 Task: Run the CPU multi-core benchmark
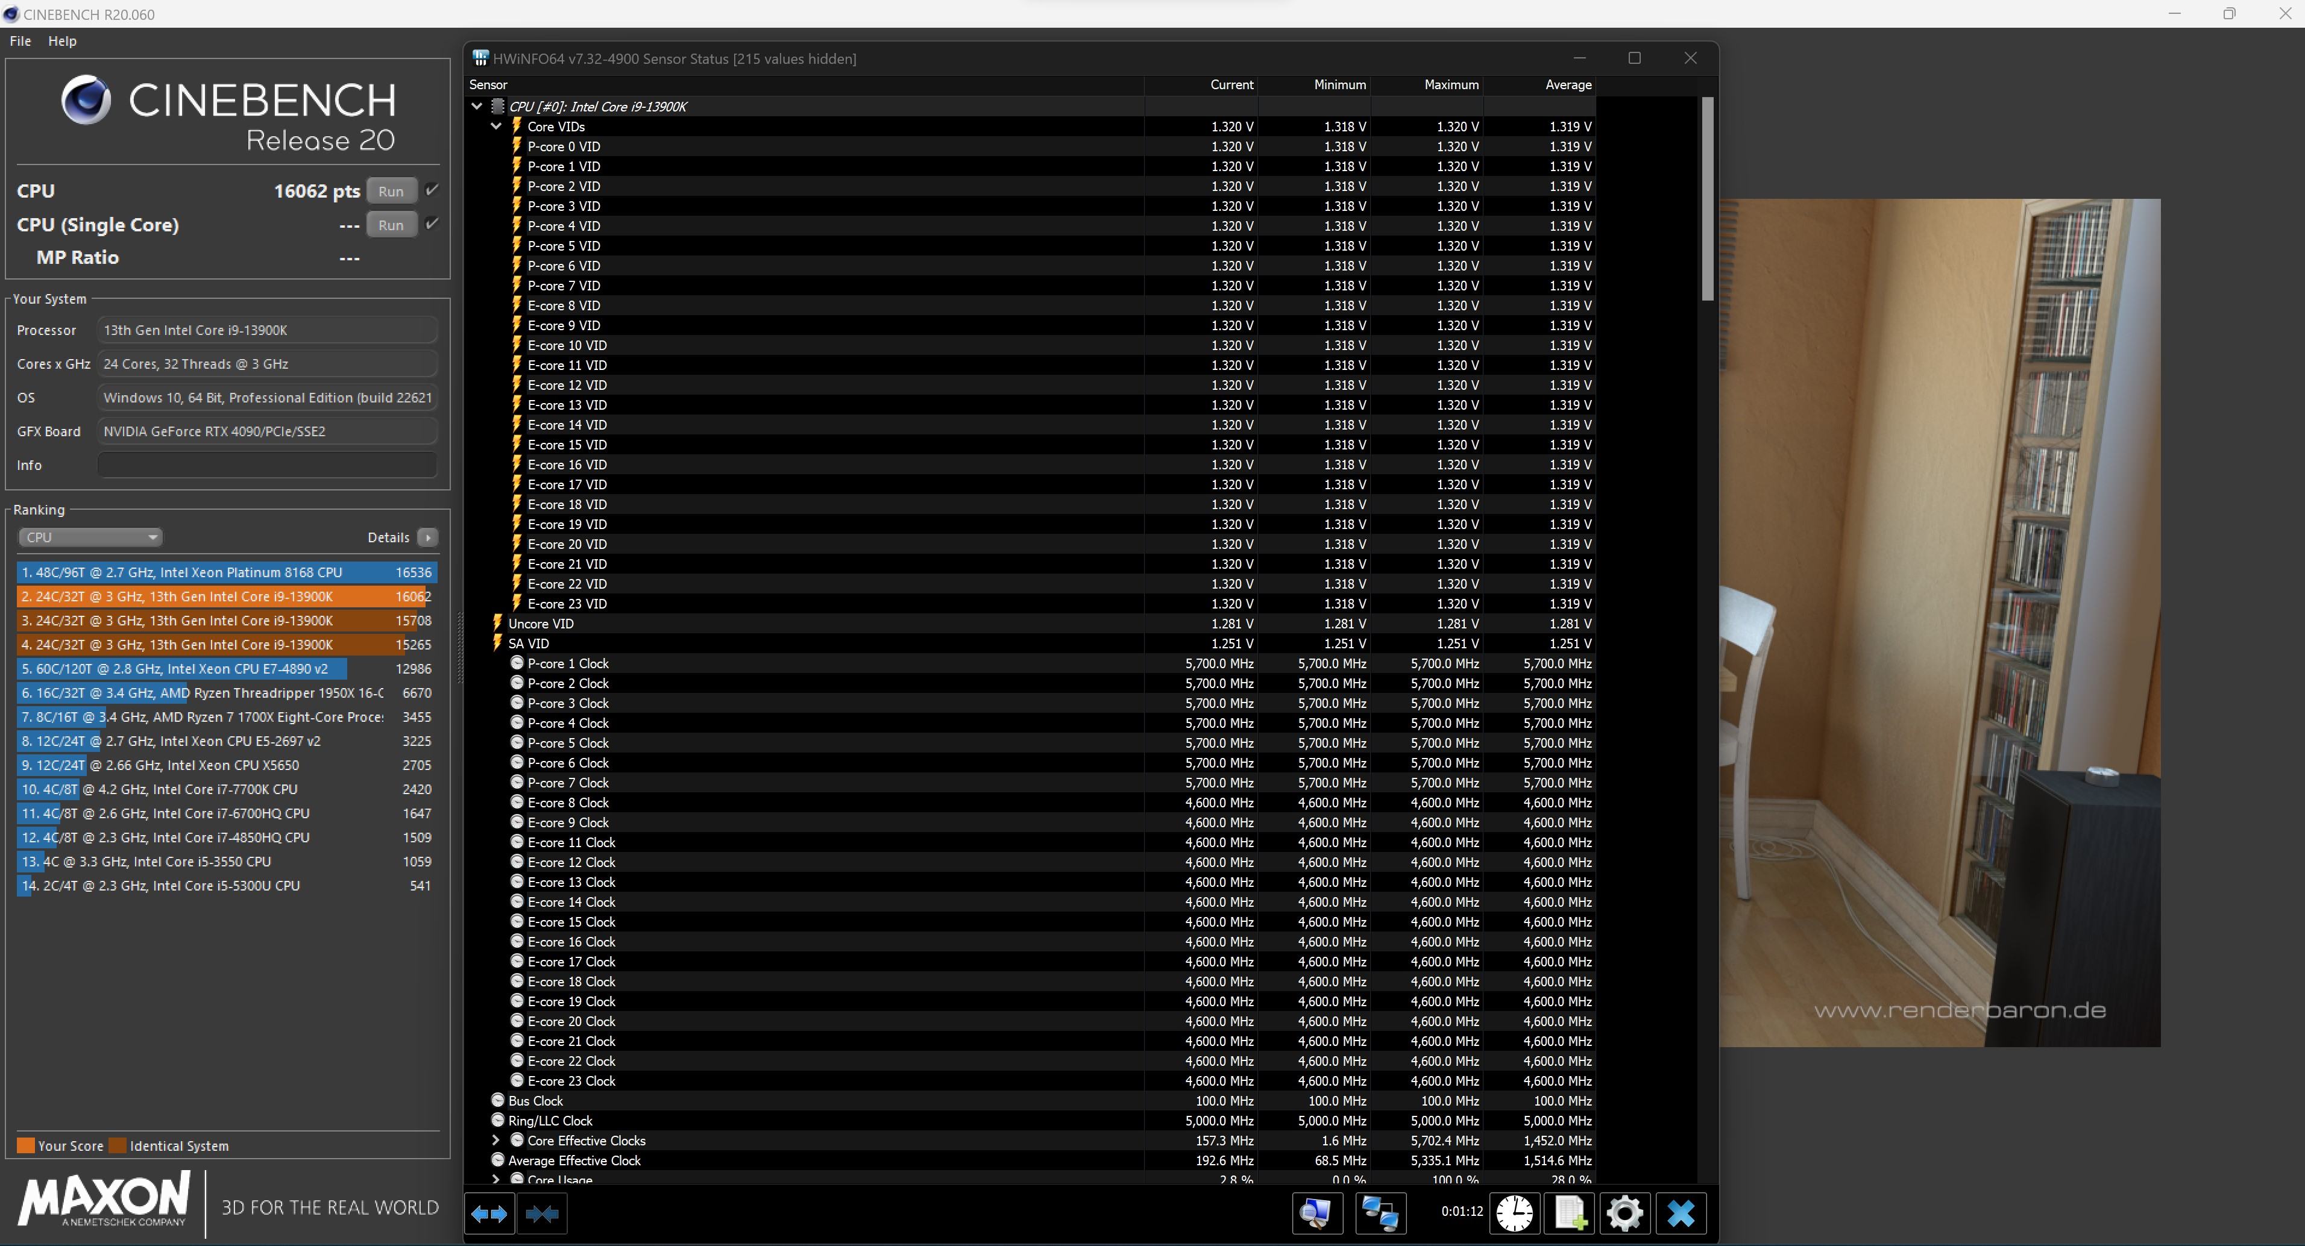(x=391, y=190)
